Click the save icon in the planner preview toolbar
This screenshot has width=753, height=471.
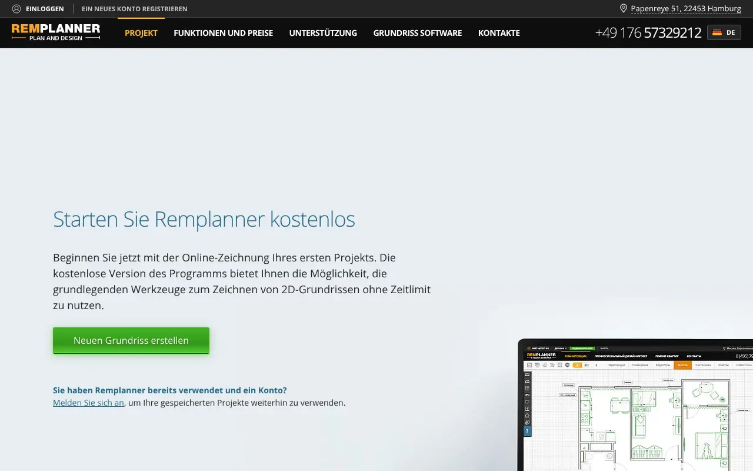(529, 364)
